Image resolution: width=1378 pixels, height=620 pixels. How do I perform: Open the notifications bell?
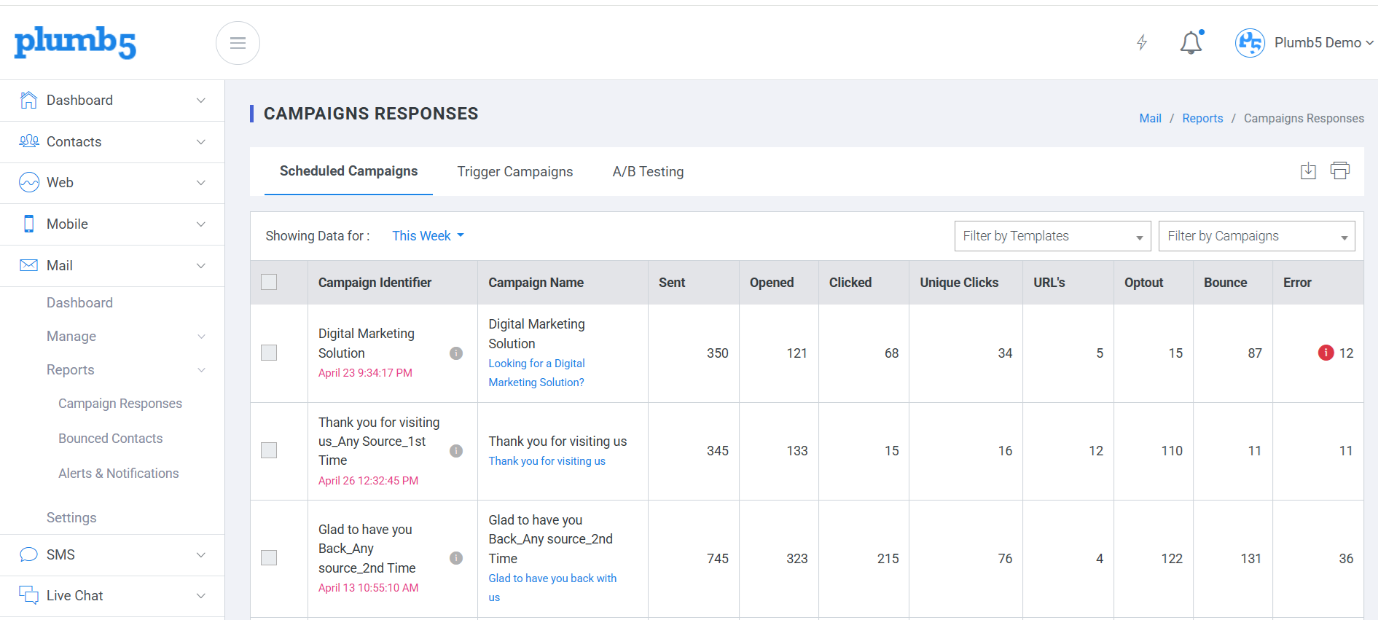(x=1191, y=42)
